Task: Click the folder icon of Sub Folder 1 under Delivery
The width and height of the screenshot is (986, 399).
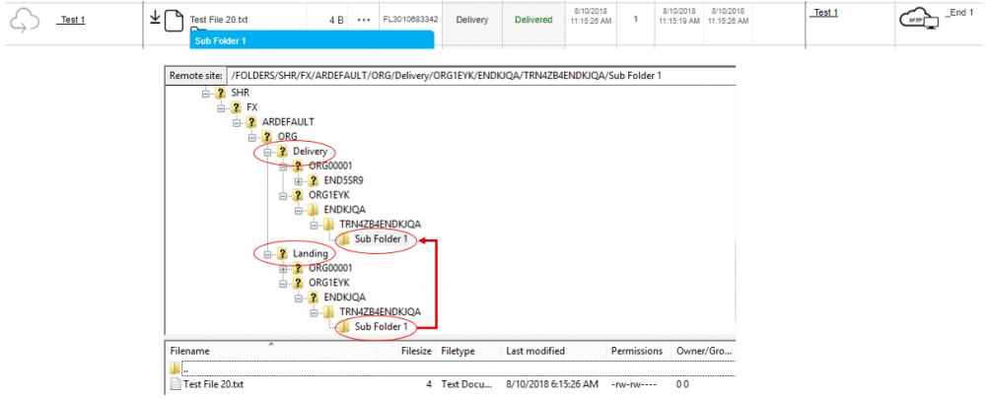Action: 344,238
